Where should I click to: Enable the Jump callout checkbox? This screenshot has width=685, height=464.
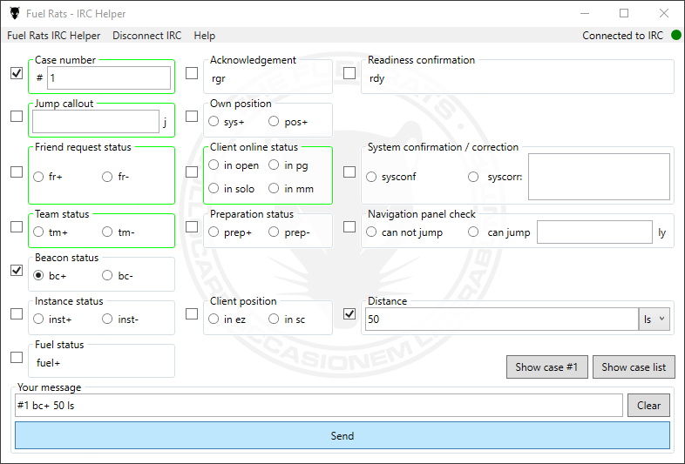tap(17, 116)
